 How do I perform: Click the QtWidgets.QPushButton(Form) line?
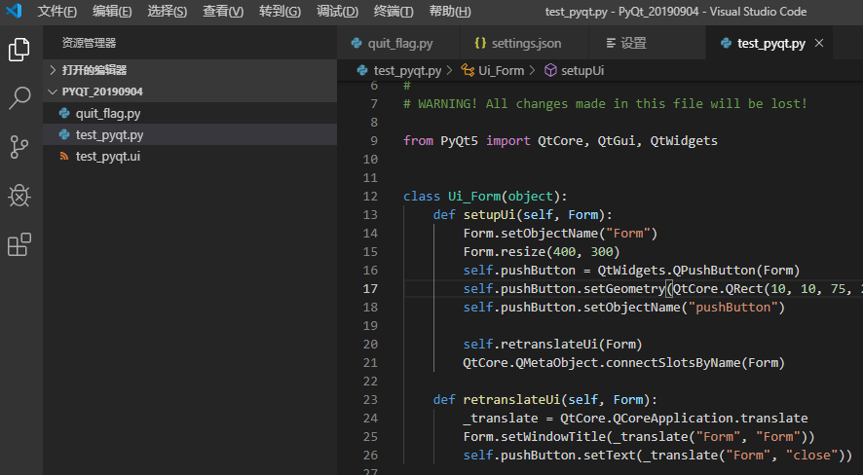point(631,271)
